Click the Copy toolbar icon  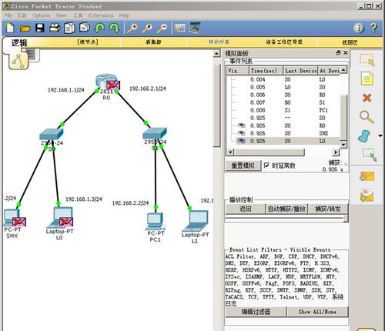point(69,28)
